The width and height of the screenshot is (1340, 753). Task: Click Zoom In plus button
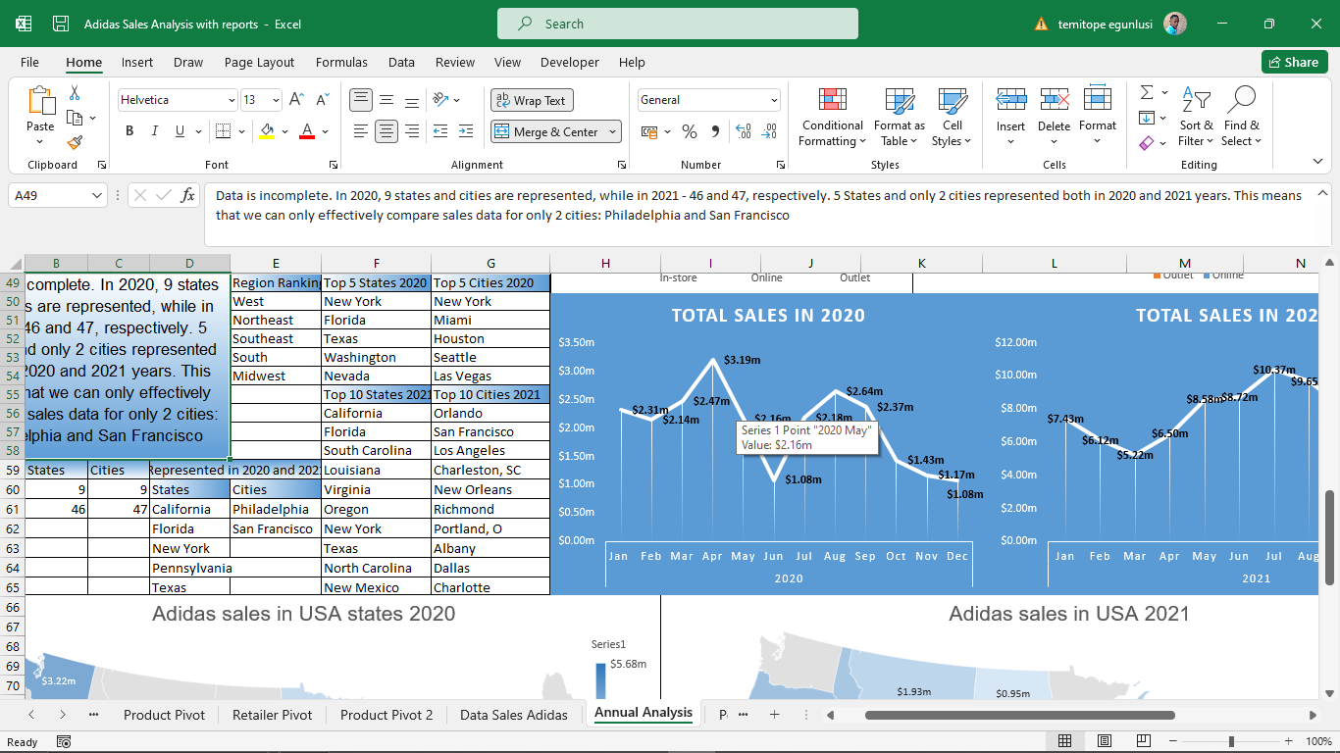pyautogui.click(x=1287, y=741)
